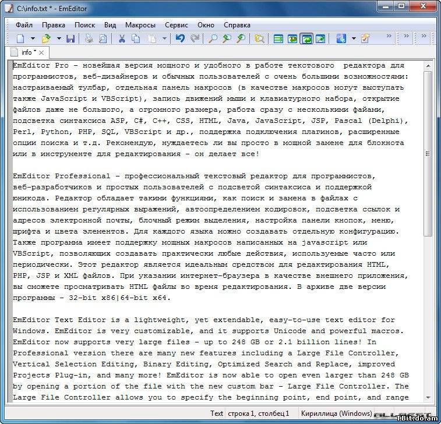Screen dimensions: 441x424
Task: Click the line starting 'Windows. EmEditor is very'
Action: 209,331
